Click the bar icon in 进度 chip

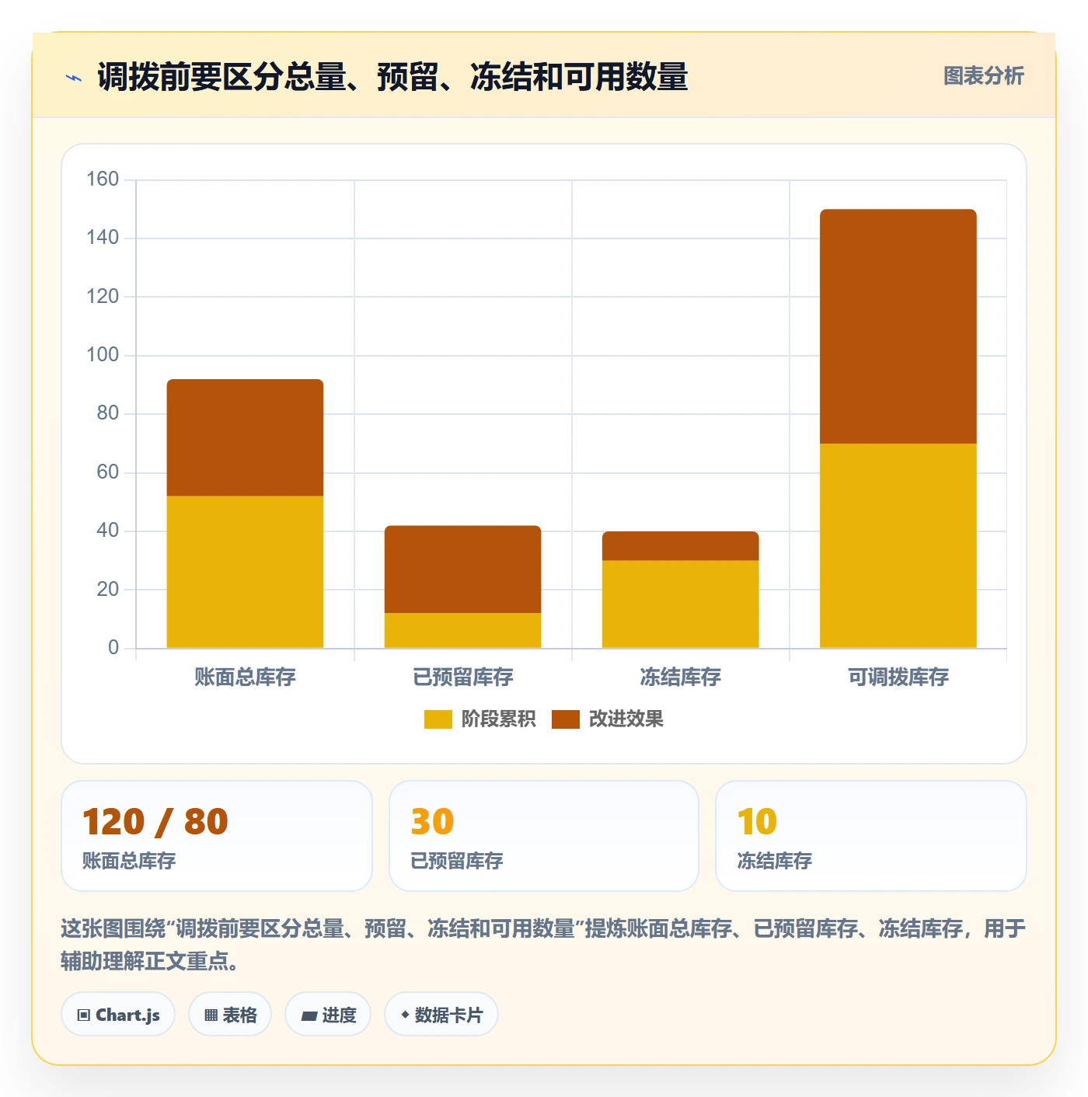[x=309, y=1015]
